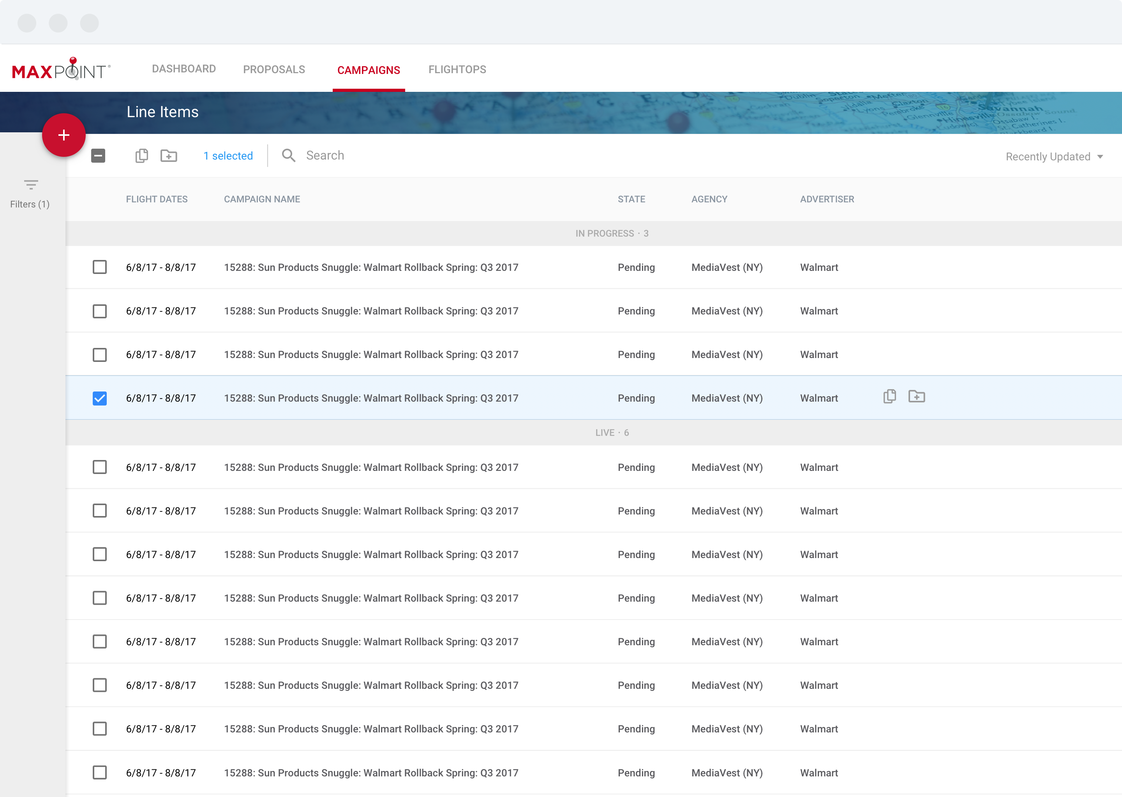This screenshot has width=1122, height=797.
Task: Switch to the Dashboard tab
Action: tap(184, 69)
